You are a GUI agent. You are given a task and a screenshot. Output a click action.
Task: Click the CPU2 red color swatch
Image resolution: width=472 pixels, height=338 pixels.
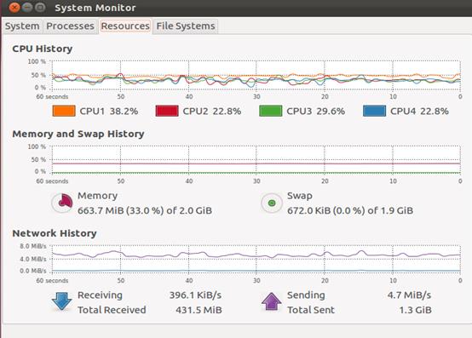click(x=167, y=111)
